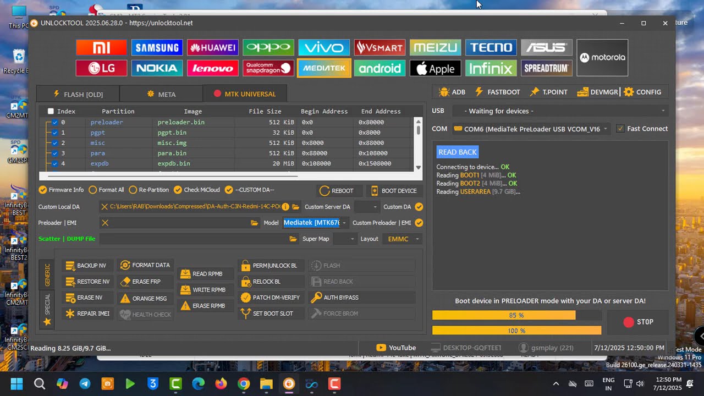
Task: Show hidden system tray icons
Action: 556,384
